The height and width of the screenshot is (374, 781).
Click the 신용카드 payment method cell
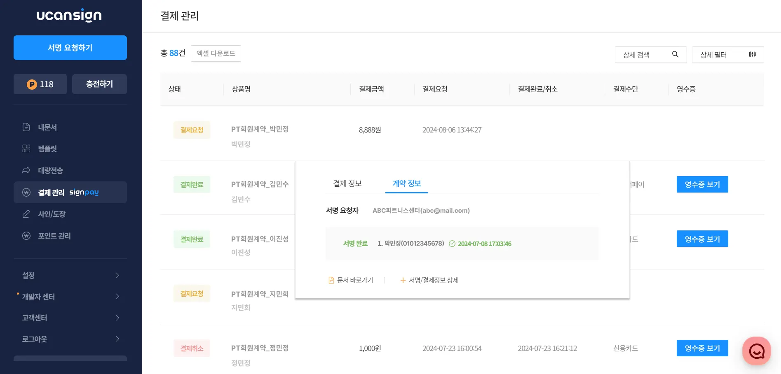tap(626, 348)
